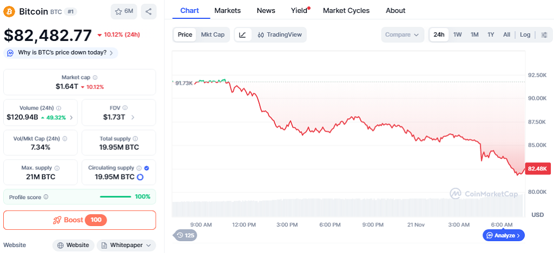Switch to line chart icon

[243, 35]
